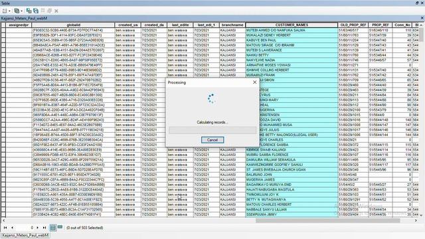The width and height of the screenshot is (425, 239).
Task: Click the Zoom To Selected icon
Action: point(49,11)
